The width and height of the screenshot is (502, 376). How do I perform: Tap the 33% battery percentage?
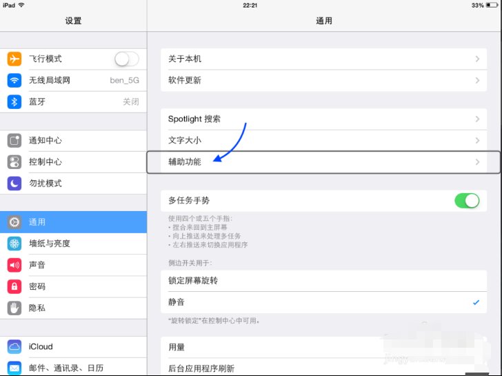point(477,5)
